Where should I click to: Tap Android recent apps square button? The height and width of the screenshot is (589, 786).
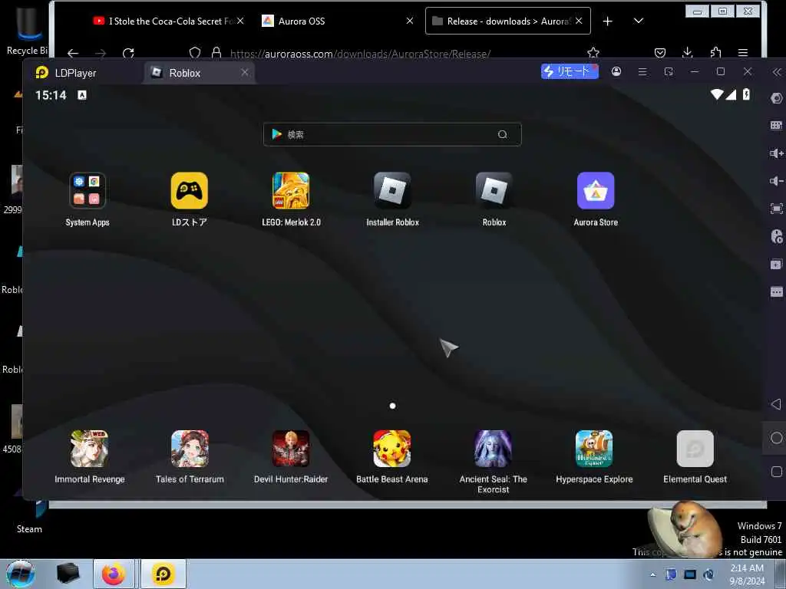[x=777, y=472]
